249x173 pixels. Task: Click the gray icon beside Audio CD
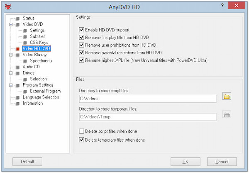18,67
